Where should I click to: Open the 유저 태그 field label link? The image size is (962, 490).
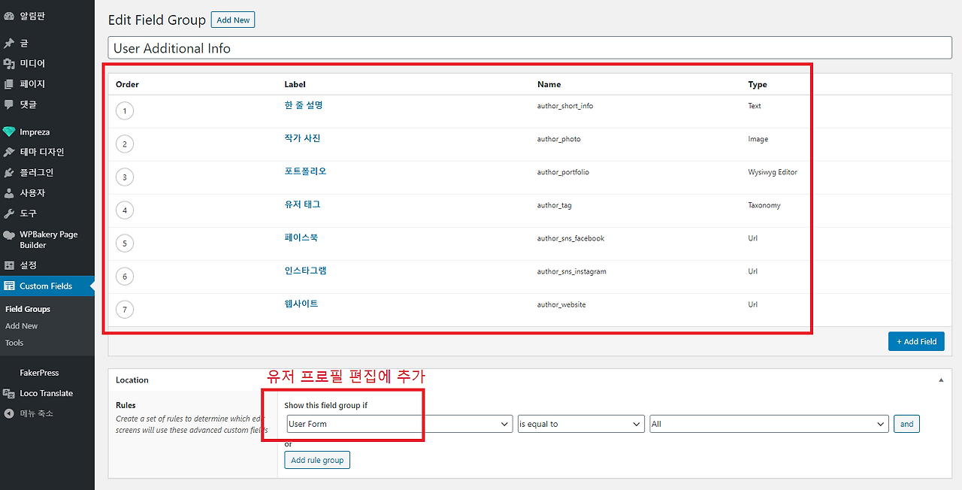(303, 204)
